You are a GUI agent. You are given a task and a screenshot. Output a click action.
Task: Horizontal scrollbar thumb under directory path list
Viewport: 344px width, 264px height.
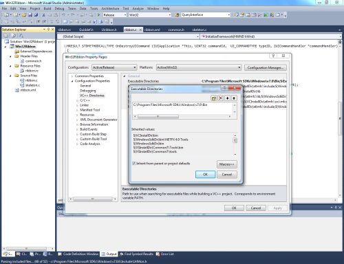point(158,116)
